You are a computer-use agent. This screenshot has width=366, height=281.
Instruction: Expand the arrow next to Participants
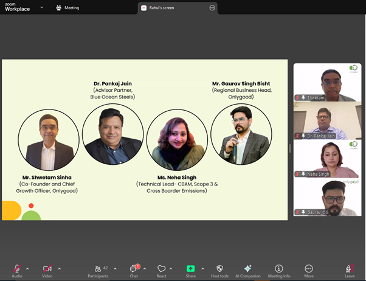click(x=116, y=269)
